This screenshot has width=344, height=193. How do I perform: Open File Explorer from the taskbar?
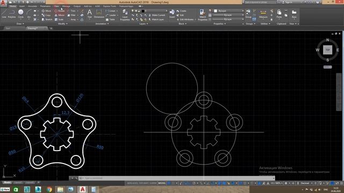point(60,189)
